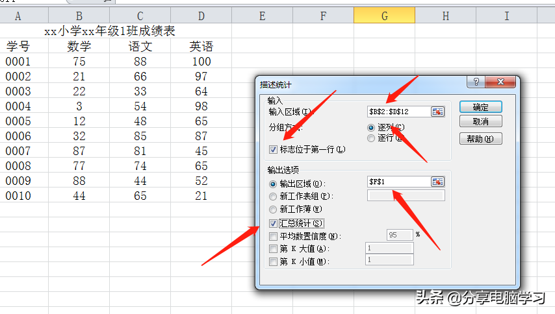Choose 新工作表组 output option
This screenshot has height=314, width=555.
[272, 197]
